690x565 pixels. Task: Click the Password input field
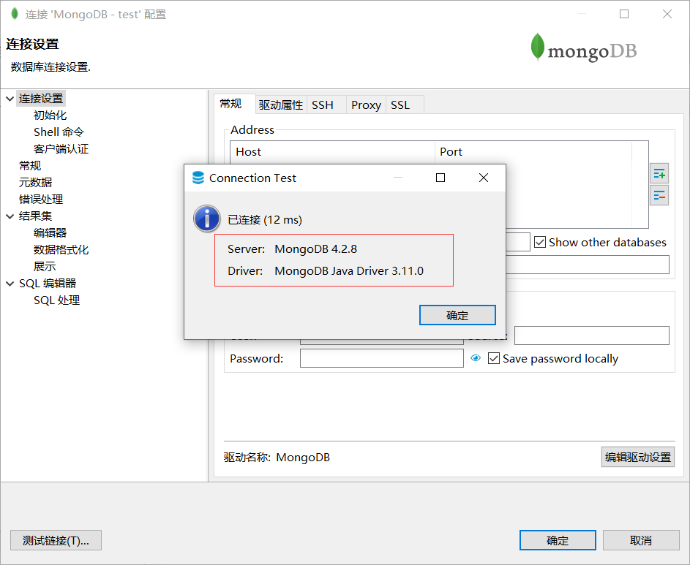381,358
